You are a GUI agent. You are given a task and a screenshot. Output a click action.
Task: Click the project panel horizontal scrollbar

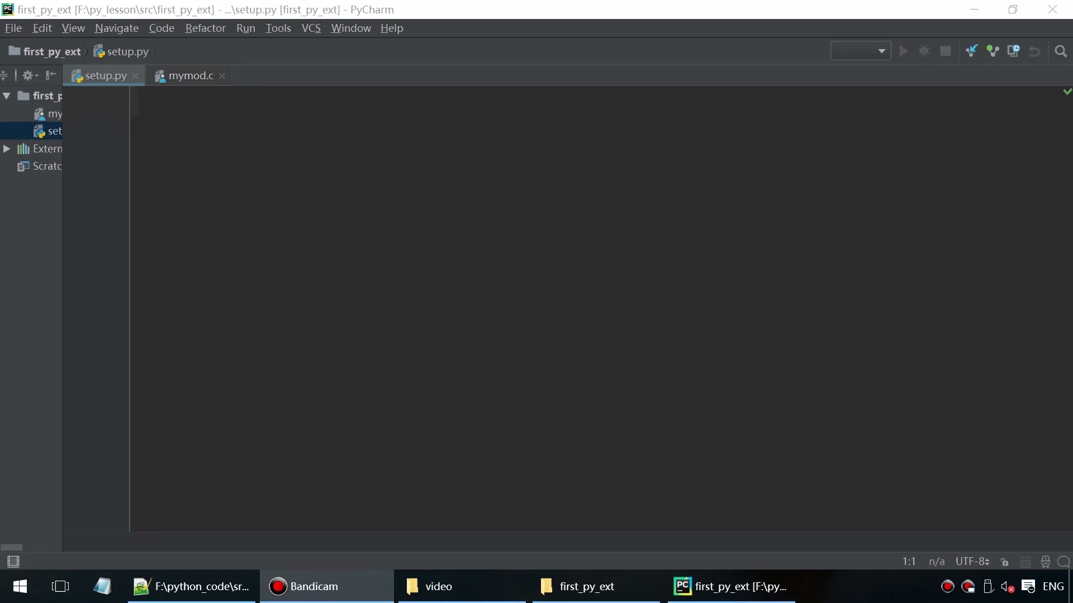[x=12, y=547]
